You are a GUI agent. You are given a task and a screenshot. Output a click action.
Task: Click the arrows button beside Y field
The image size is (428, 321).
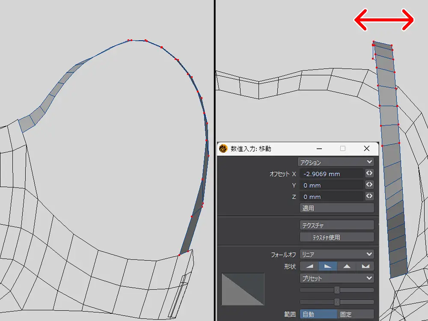369,185
